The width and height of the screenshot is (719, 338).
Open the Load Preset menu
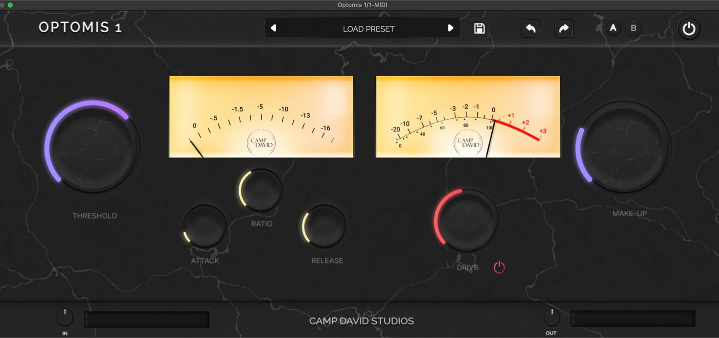(x=368, y=29)
